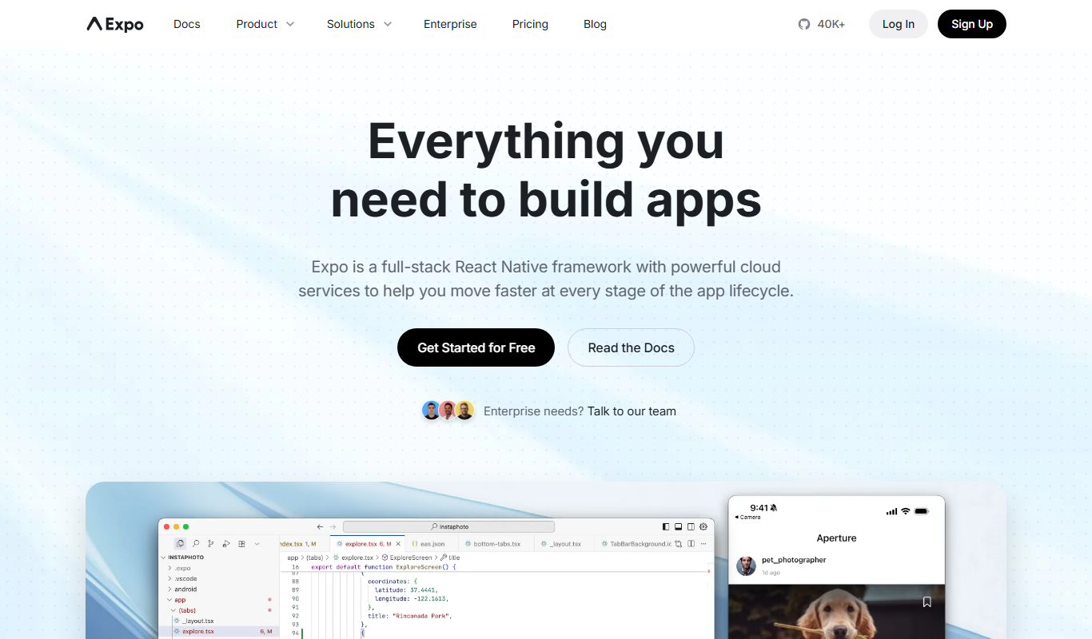This screenshot has height=639, width=1092.
Task: Click the app breadcrumb segment above the code
Action: point(293,558)
